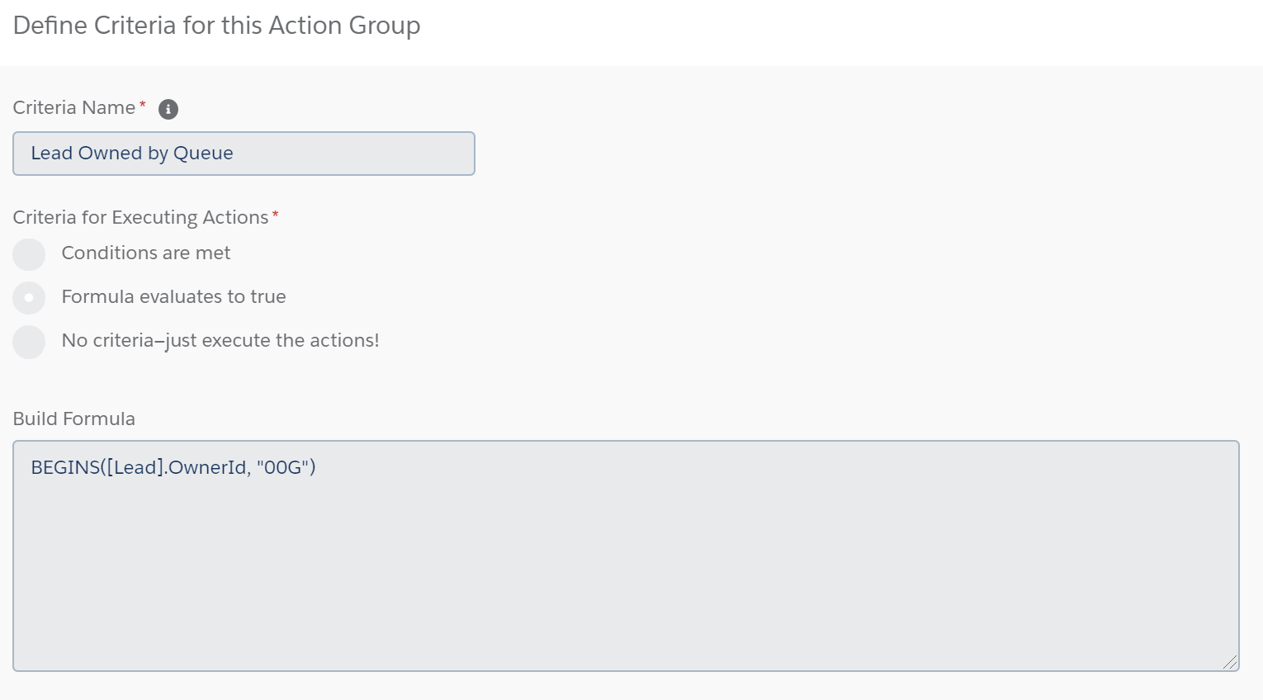Click the 'Conditions are met' label text
The height and width of the screenshot is (700, 1263).
tap(146, 253)
